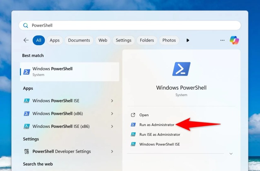
Task: Choose Run ISE as Administrator
Action: (160, 134)
